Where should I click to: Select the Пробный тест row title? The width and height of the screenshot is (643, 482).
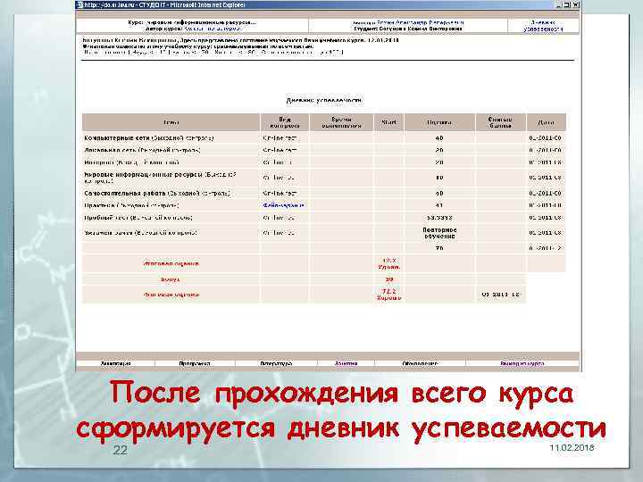click(x=138, y=218)
